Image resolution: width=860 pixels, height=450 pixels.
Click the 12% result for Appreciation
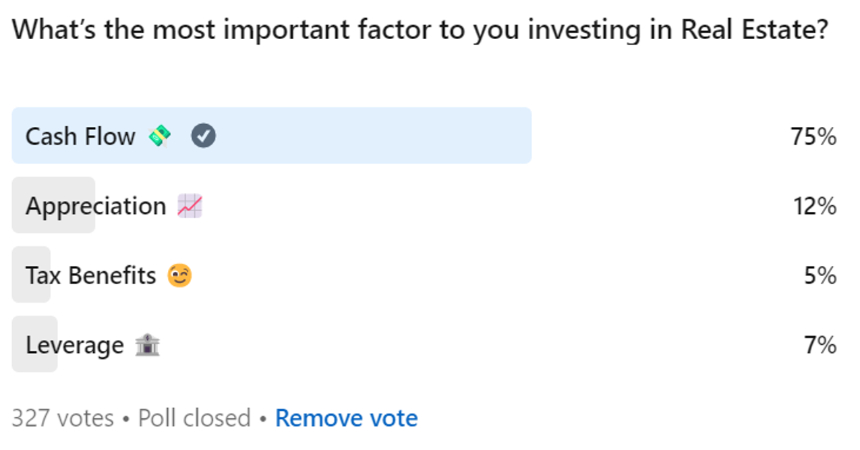(x=814, y=206)
